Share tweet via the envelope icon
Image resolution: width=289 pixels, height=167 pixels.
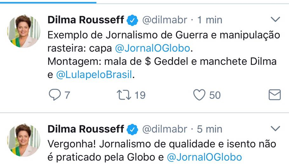tap(274, 95)
